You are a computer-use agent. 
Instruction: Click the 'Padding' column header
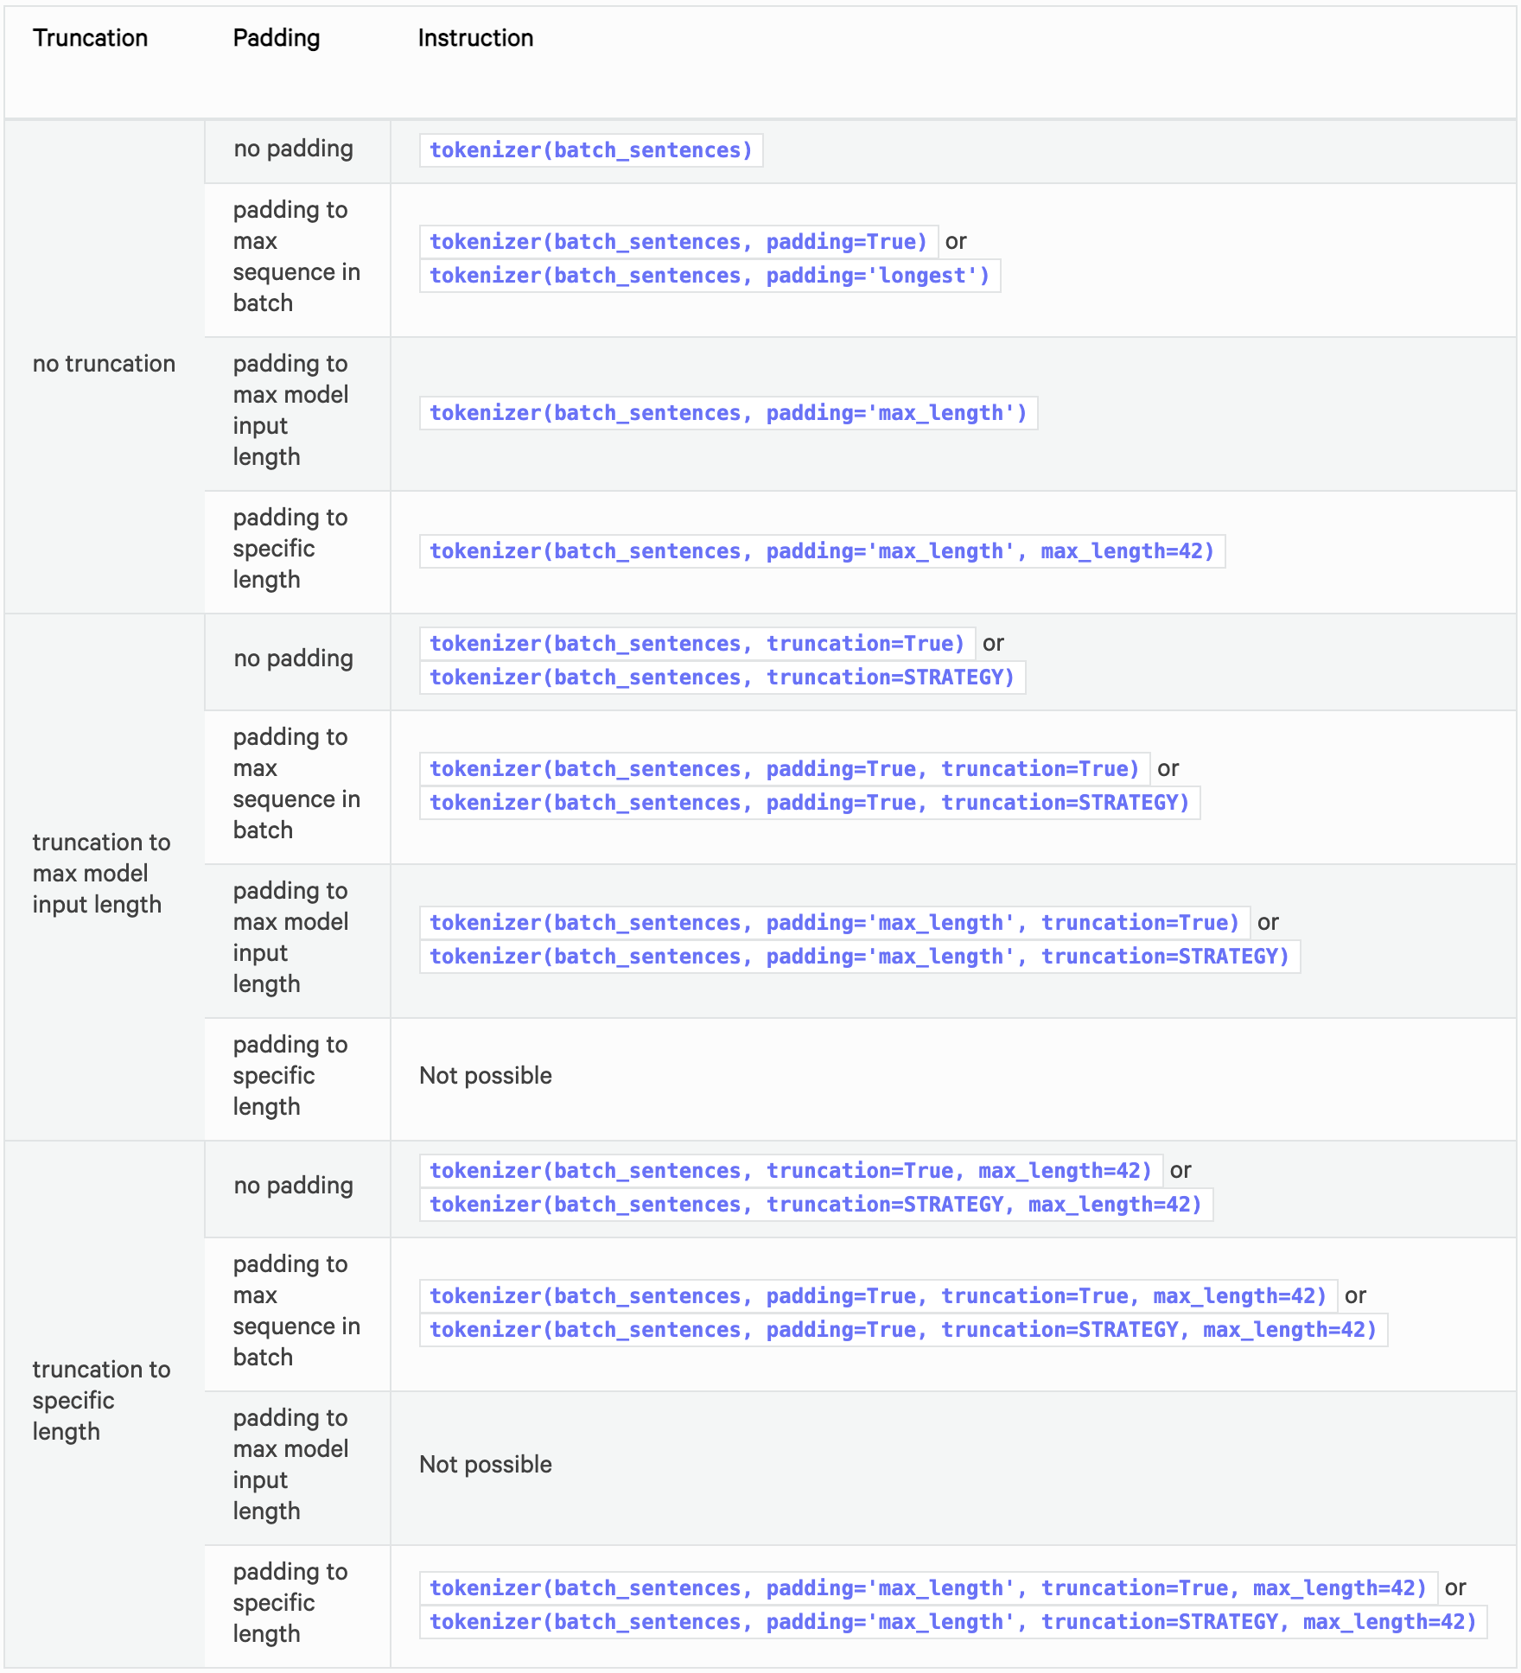tap(277, 38)
